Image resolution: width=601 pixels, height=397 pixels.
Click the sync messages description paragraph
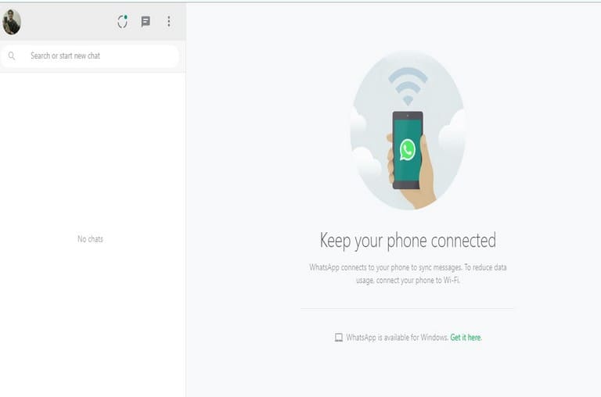pyautogui.click(x=408, y=274)
